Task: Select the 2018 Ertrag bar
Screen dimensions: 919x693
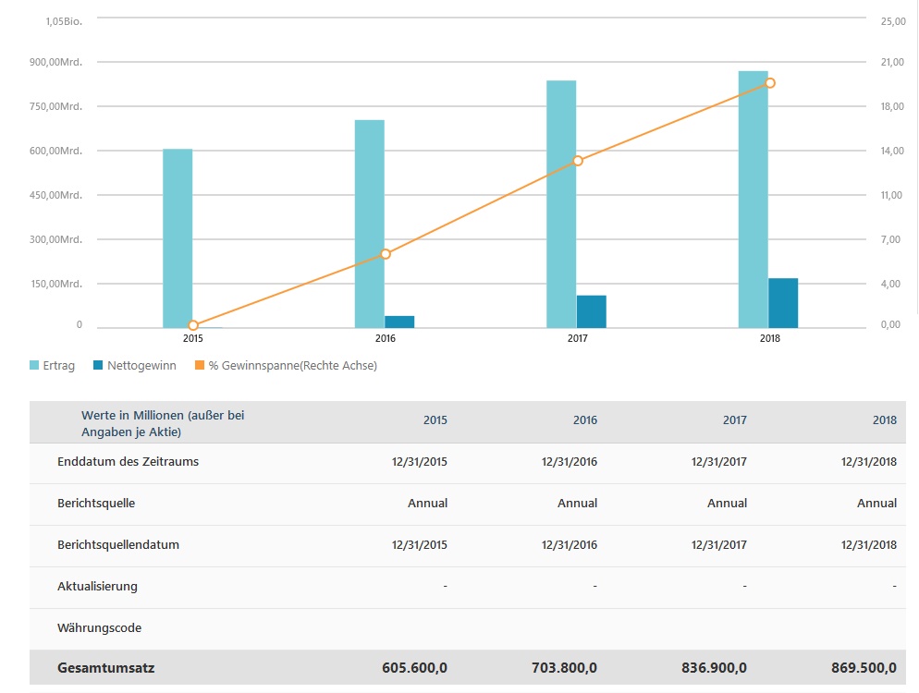Action: pyautogui.click(x=754, y=199)
